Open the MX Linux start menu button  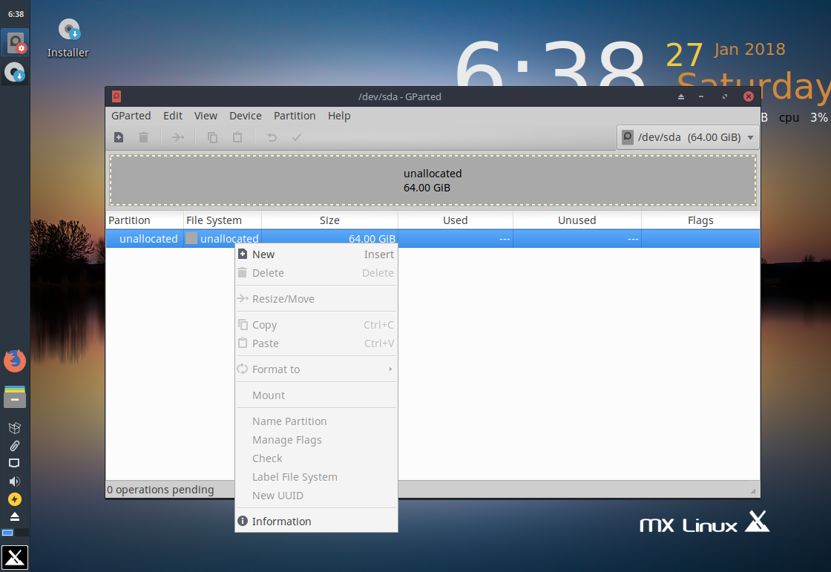point(15,558)
